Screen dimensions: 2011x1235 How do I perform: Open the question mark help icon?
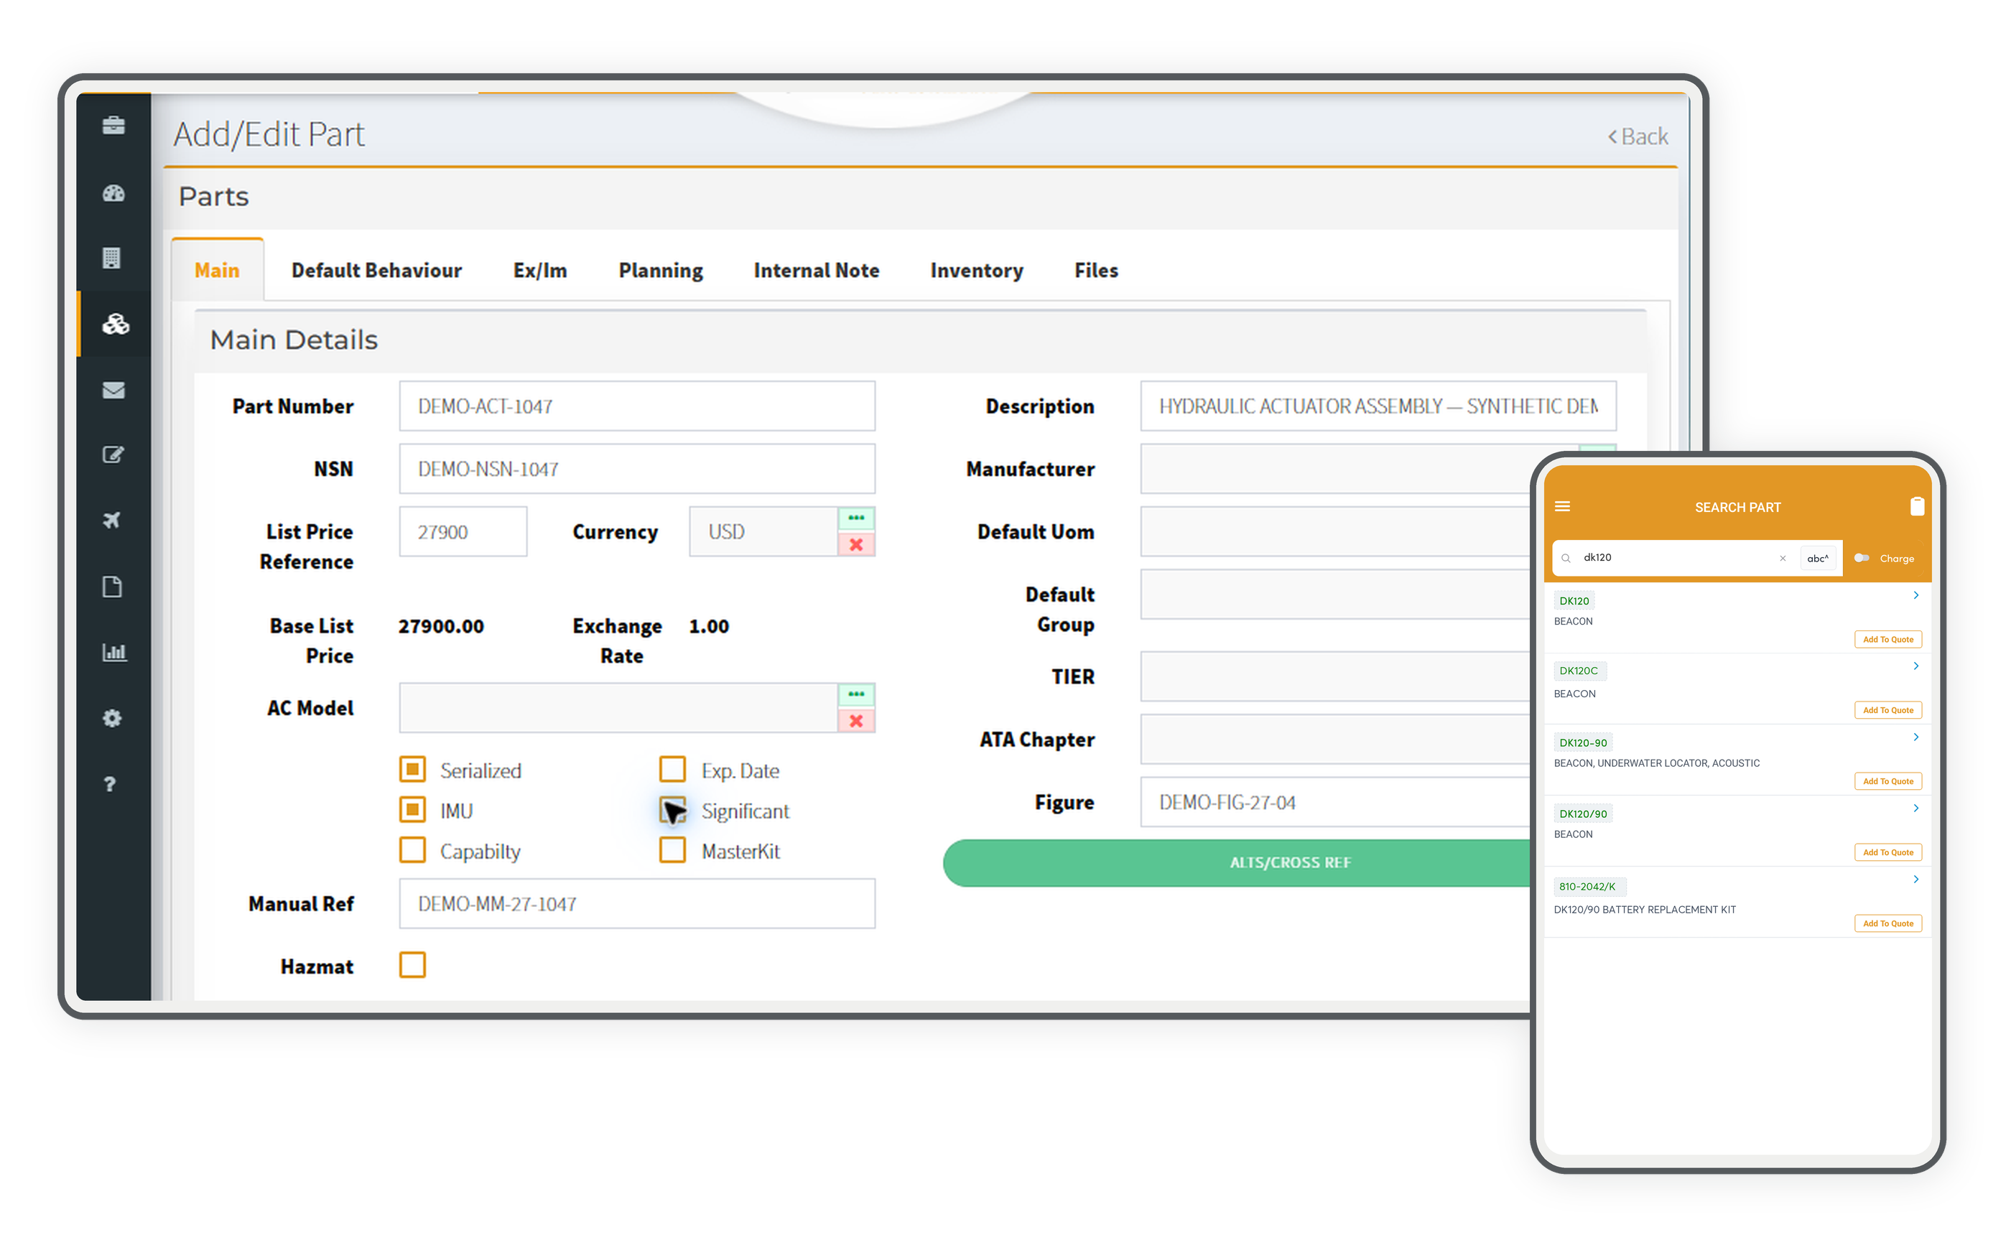point(111,784)
